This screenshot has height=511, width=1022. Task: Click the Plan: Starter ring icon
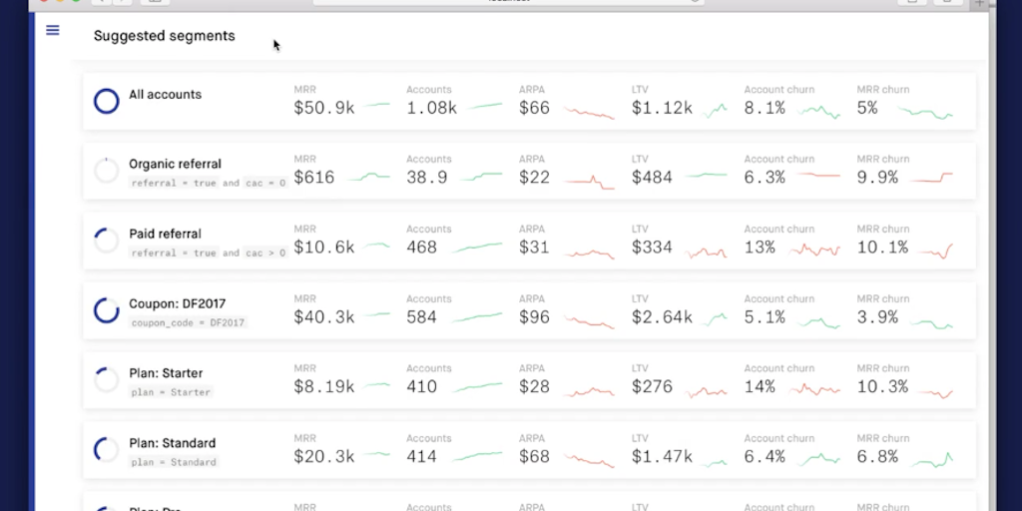[x=106, y=380]
